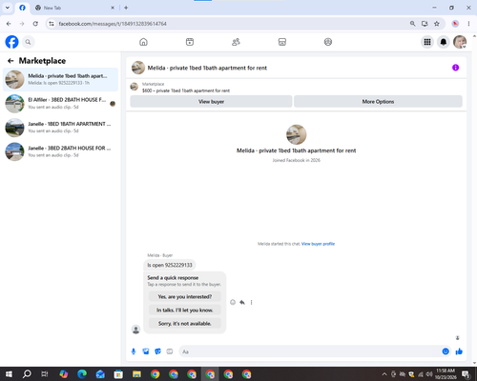This screenshot has width=477, height=381.
Task: Open the Facebook search magnifier
Action: click(x=28, y=42)
